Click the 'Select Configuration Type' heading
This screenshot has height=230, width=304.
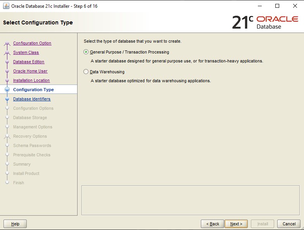[38, 22]
